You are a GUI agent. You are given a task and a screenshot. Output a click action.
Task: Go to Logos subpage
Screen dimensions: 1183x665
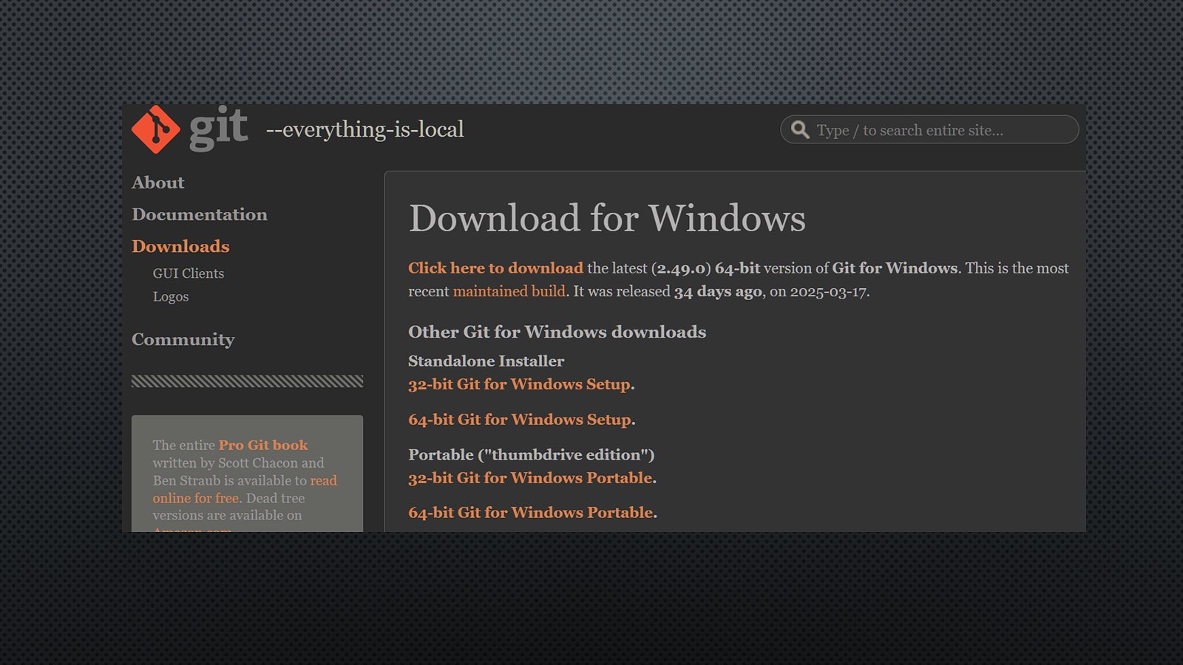pyautogui.click(x=171, y=297)
